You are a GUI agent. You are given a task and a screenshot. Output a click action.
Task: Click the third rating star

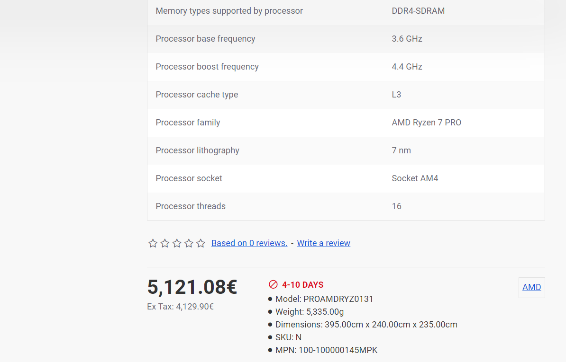pyautogui.click(x=176, y=244)
